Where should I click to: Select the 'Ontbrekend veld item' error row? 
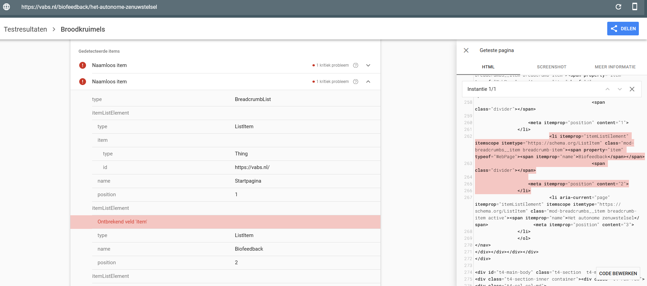click(x=225, y=222)
